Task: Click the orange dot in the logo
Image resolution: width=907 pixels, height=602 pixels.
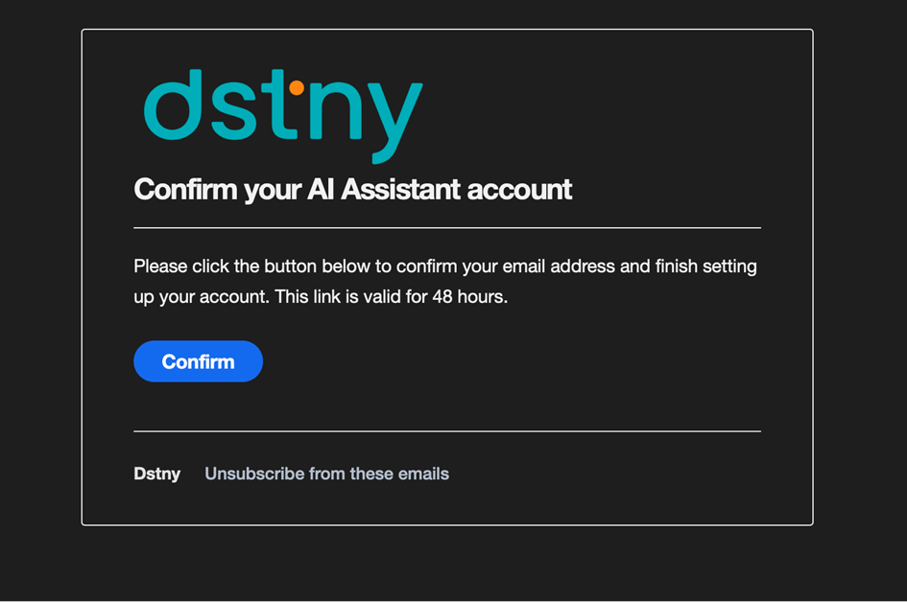Action: [297, 88]
